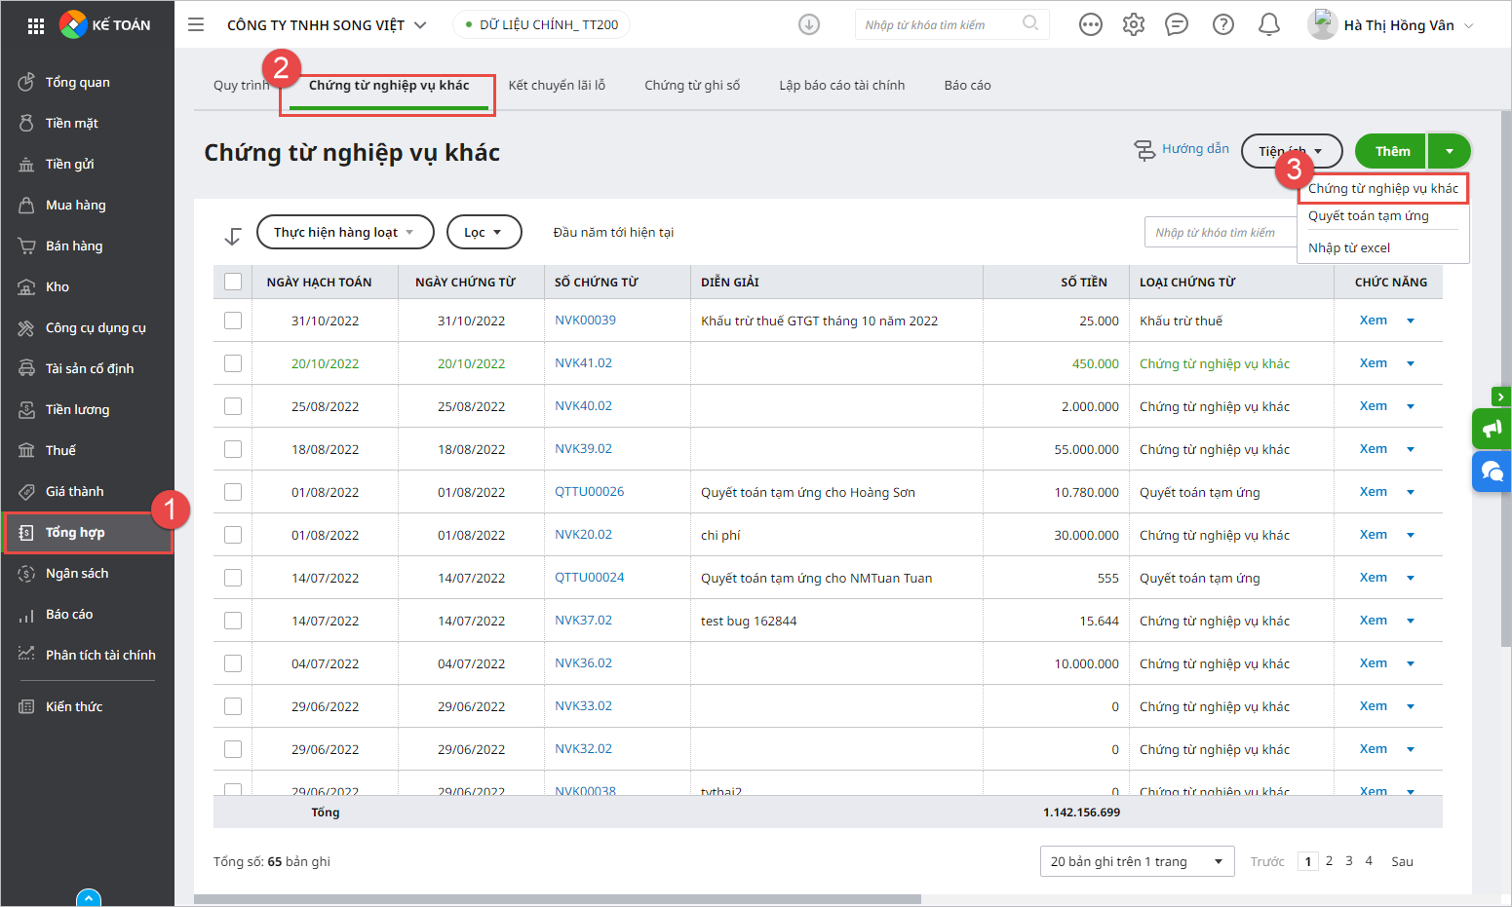The height and width of the screenshot is (907, 1512).
Task: Toggle the hamburger sidebar menu
Action: pos(196,24)
